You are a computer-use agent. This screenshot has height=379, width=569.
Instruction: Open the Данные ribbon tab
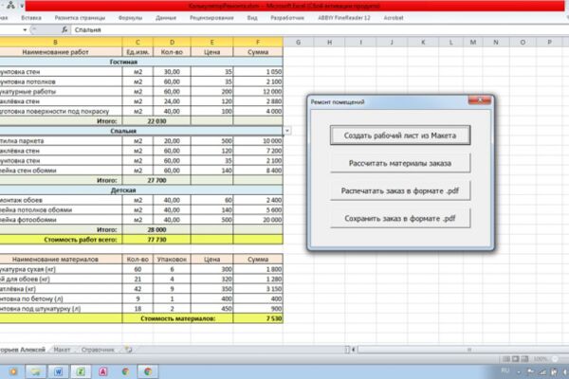click(x=166, y=18)
